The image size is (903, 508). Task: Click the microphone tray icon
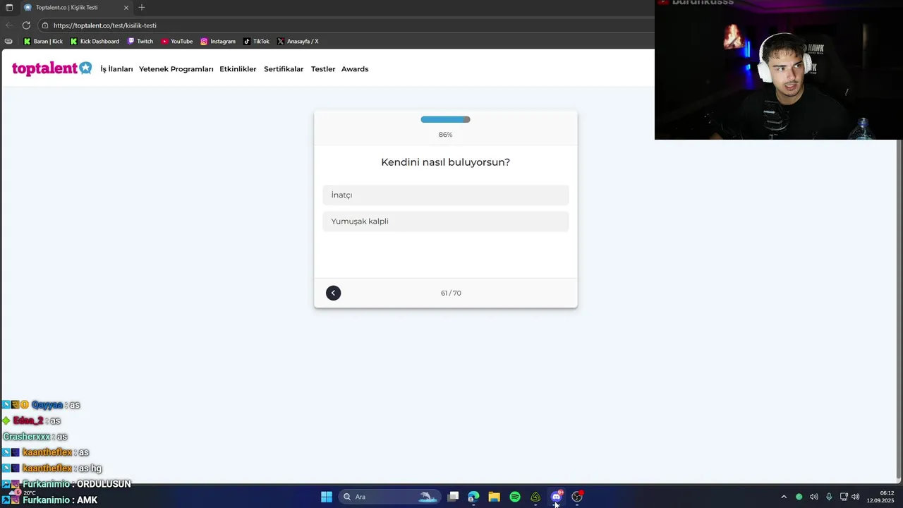[829, 497]
